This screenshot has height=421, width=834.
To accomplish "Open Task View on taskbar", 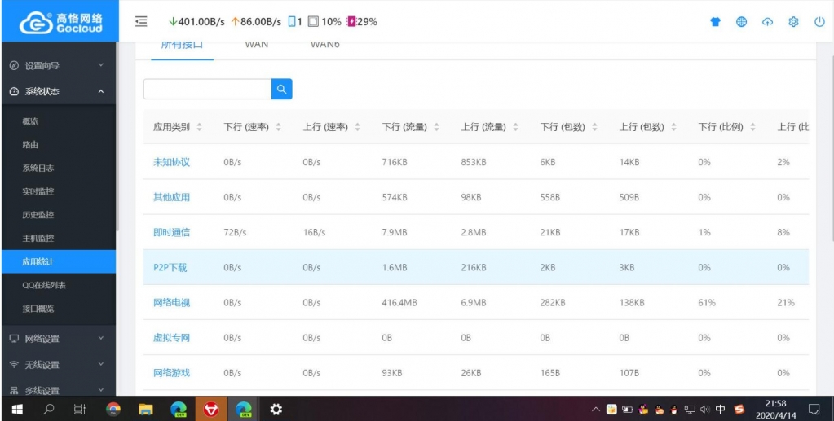I will coord(79,409).
